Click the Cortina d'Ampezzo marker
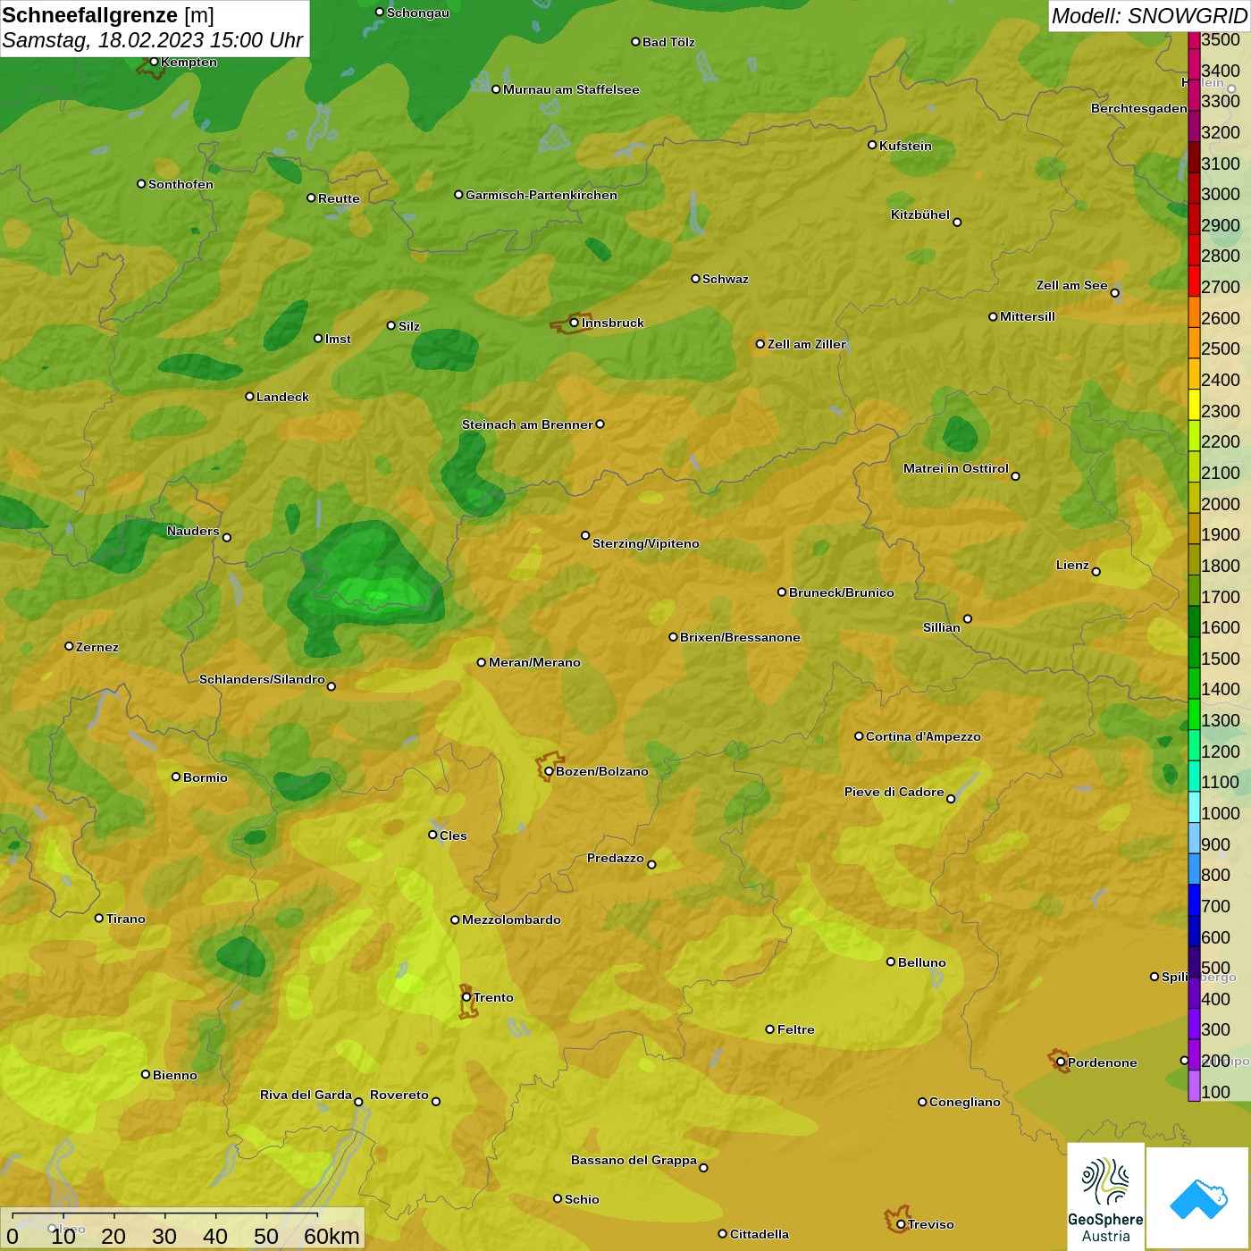Image resolution: width=1251 pixels, height=1251 pixels. tap(859, 736)
